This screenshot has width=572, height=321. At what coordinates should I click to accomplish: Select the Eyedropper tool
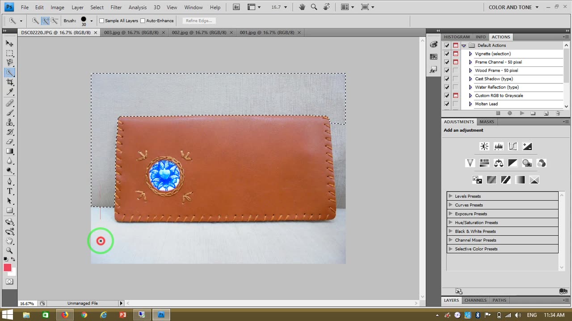click(x=9, y=92)
